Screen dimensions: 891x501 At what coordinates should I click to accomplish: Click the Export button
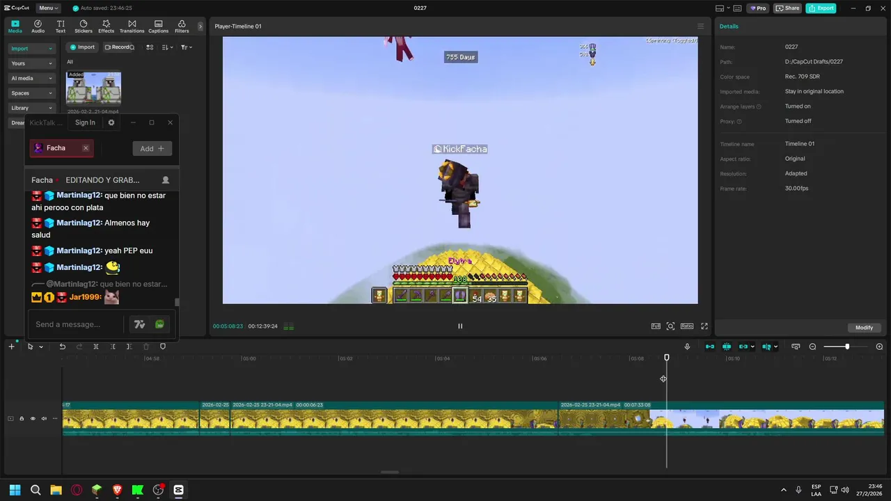(821, 8)
